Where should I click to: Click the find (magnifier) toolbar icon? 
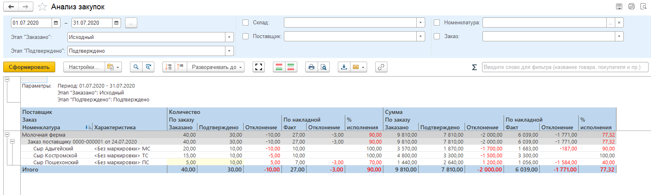point(136,67)
